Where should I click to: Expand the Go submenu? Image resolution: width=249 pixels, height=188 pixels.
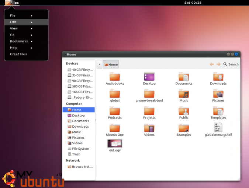(x=26, y=35)
